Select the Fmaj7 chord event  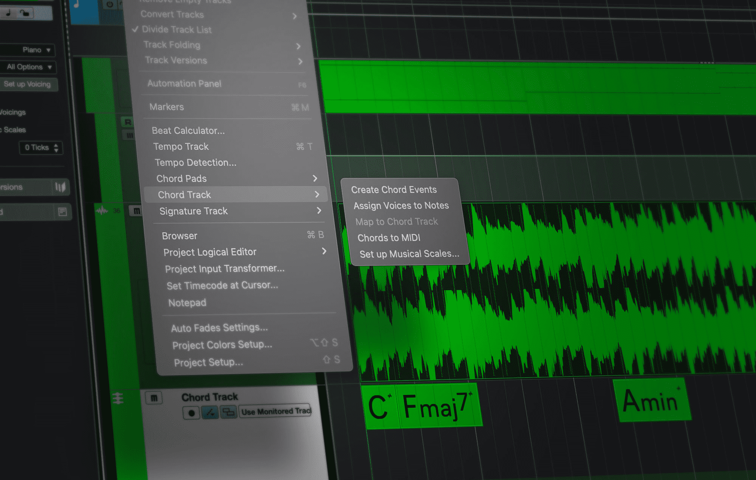click(438, 405)
